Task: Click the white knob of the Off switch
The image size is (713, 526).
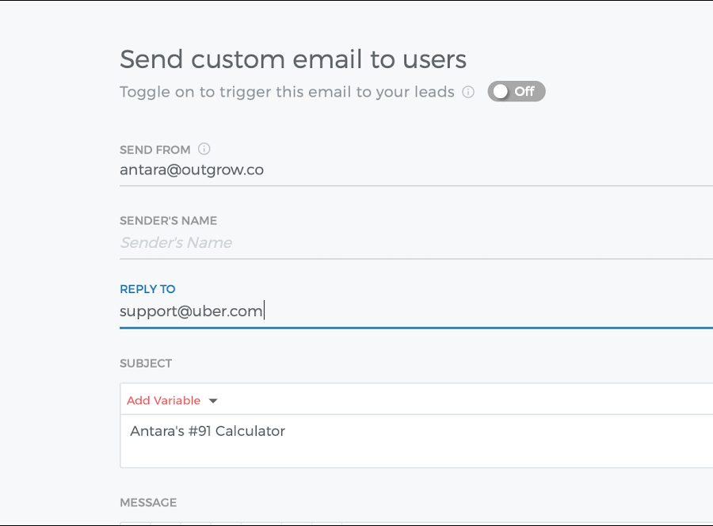Action: click(500, 92)
